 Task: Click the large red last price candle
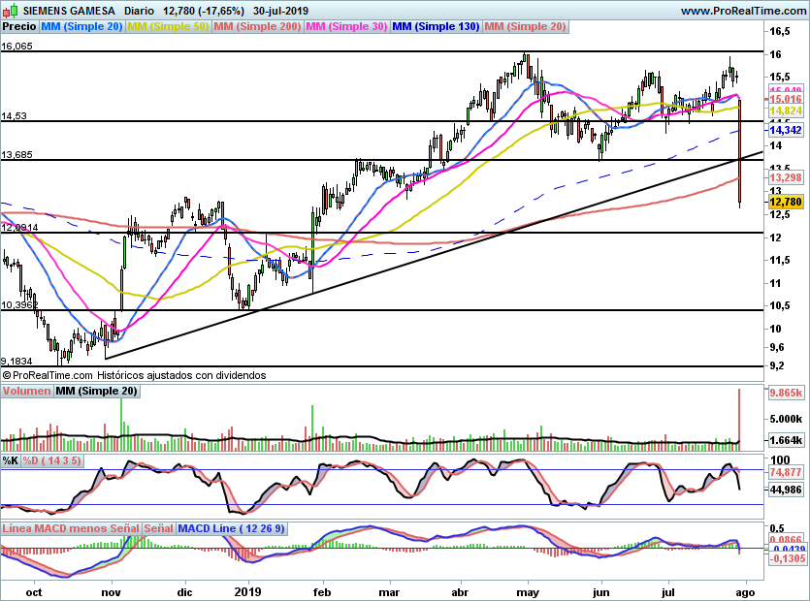coord(740,153)
